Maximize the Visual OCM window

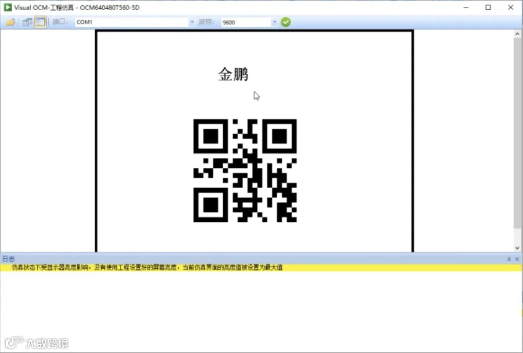[488, 8]
